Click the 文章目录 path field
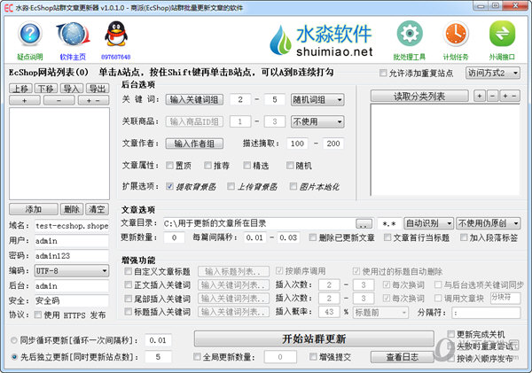 coord(260,223)
